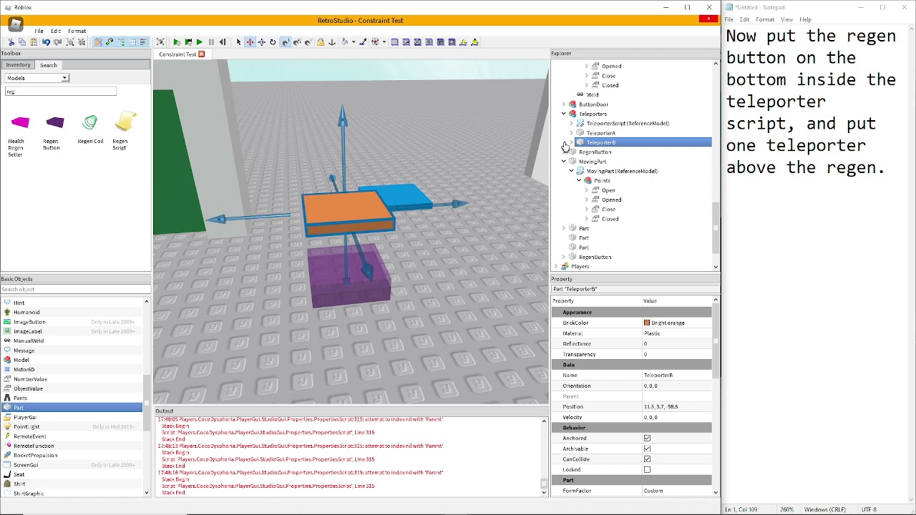The height and width of the screenshot is (515, 916).
Task: Click the padlock Lock tool icon
Action: tap(321, 42)
